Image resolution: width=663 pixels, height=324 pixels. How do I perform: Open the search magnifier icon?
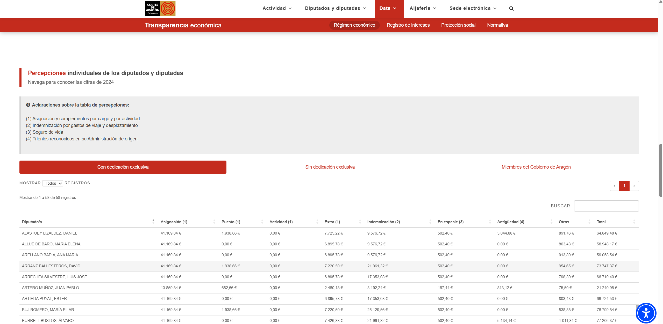coord(511,9)
